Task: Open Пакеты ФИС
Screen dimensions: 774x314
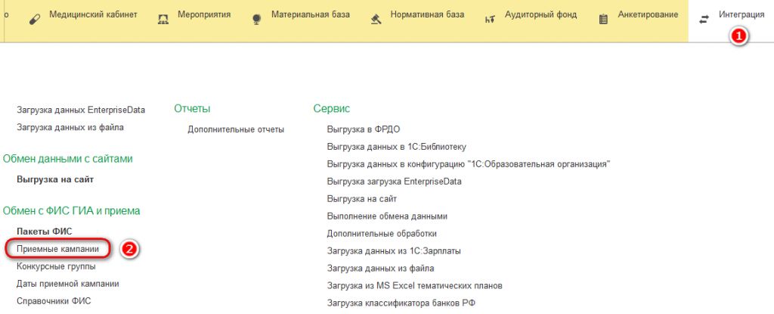Action: [x=45, y=232]
